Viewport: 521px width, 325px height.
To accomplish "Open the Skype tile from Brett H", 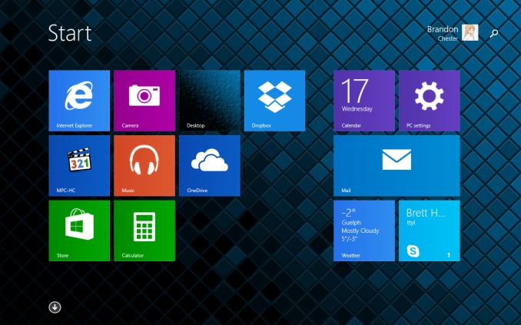I will tap(430, 230).
